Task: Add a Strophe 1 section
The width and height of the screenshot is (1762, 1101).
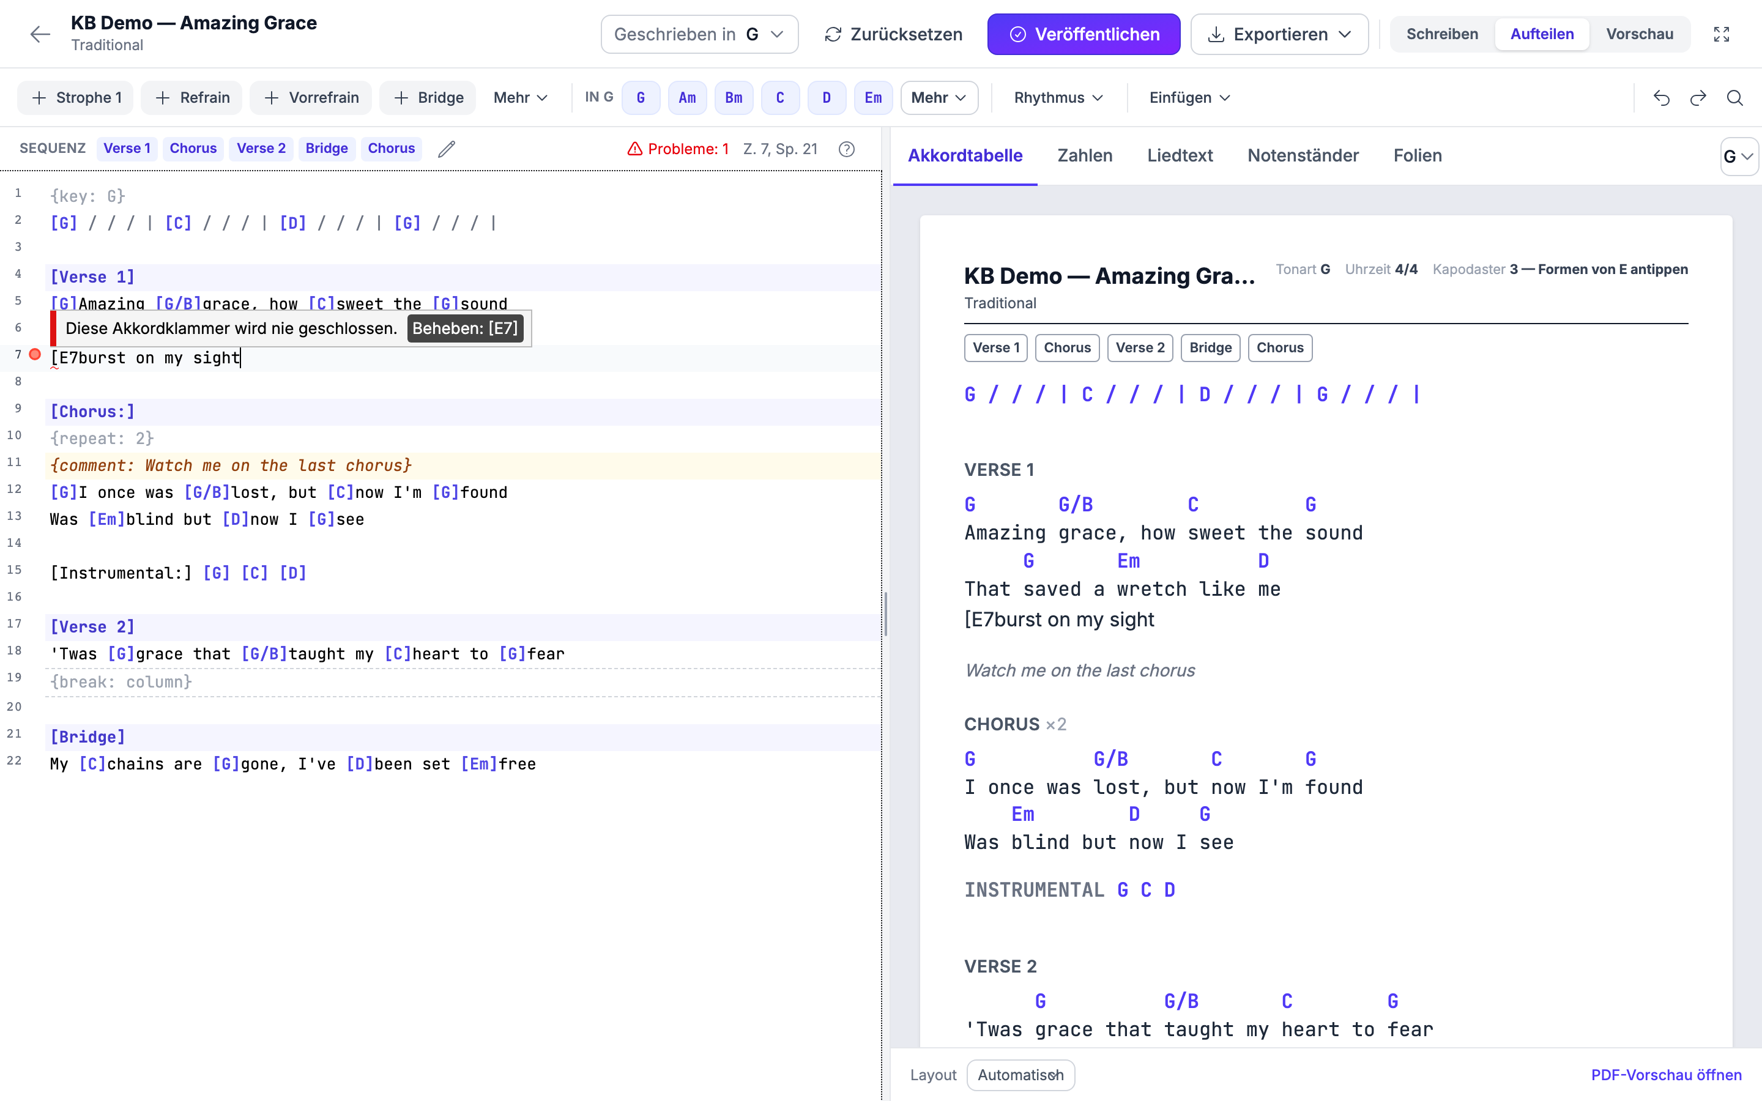Action: (76, 98)
